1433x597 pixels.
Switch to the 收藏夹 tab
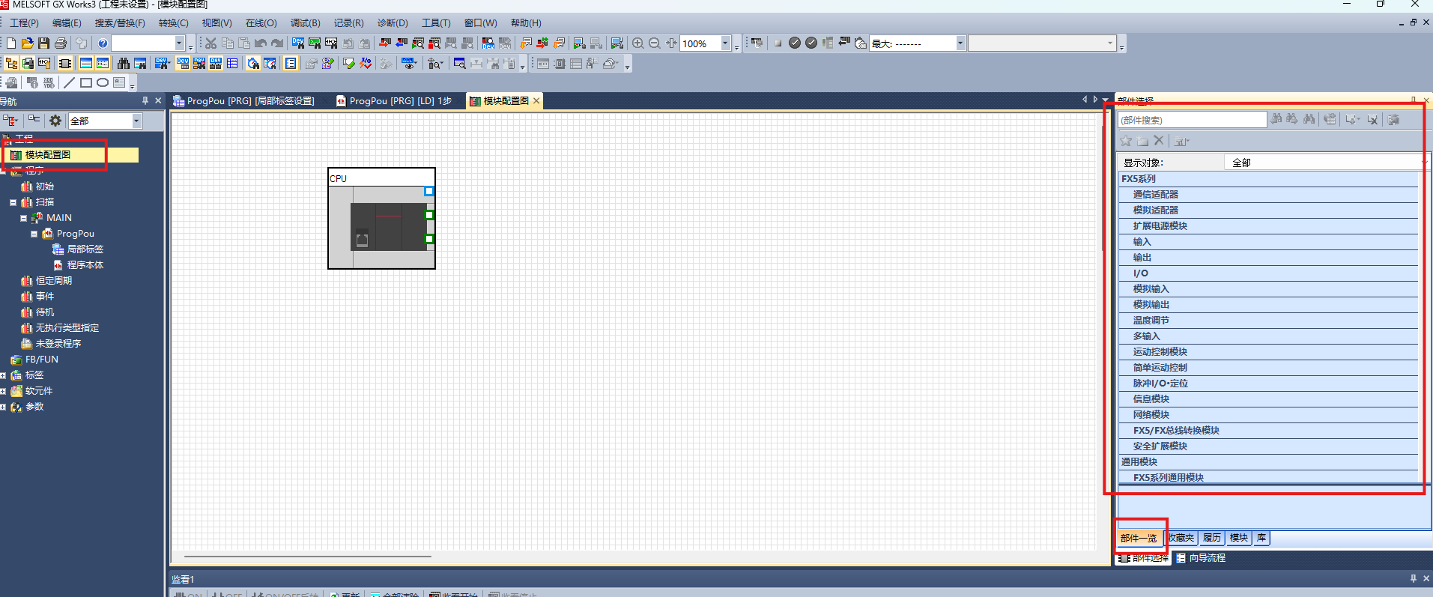click(x=1181, y=538)
